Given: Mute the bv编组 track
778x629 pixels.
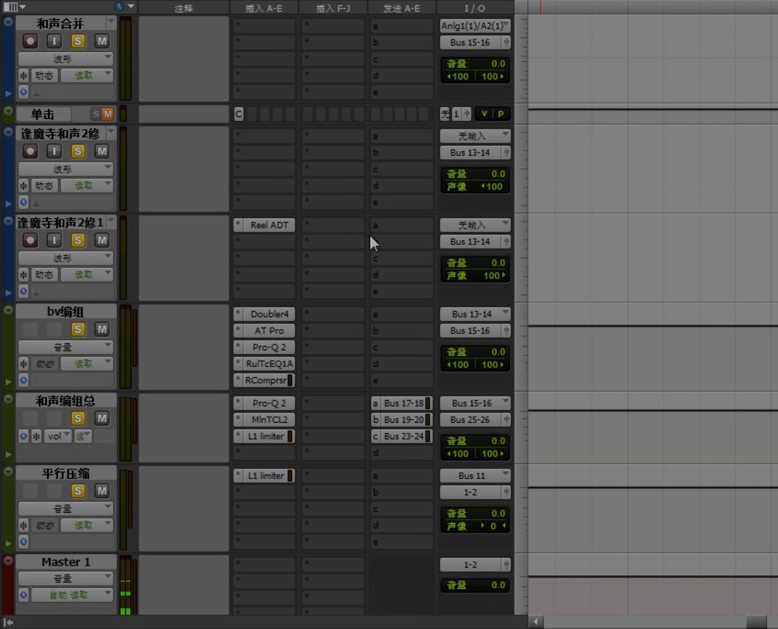Looking at the screenshot, I should tap(102, 330).
